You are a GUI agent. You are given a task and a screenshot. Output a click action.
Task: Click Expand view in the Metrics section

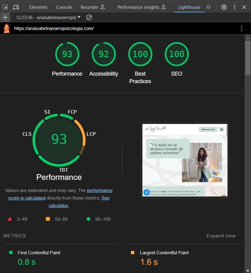point(221,236)
